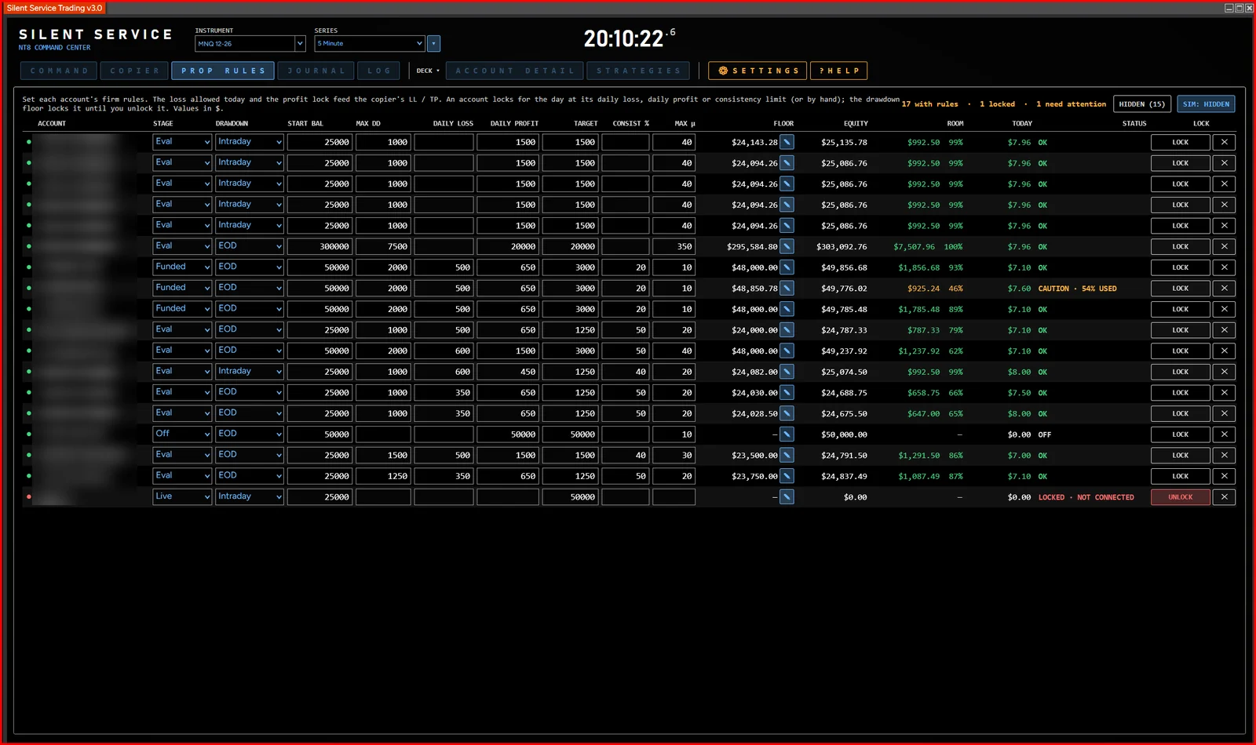Toggle the SIM: HIDDEN filter
Image resolution: width=1256 pixels, height=745 pixels.
[x=1206, y=104]
